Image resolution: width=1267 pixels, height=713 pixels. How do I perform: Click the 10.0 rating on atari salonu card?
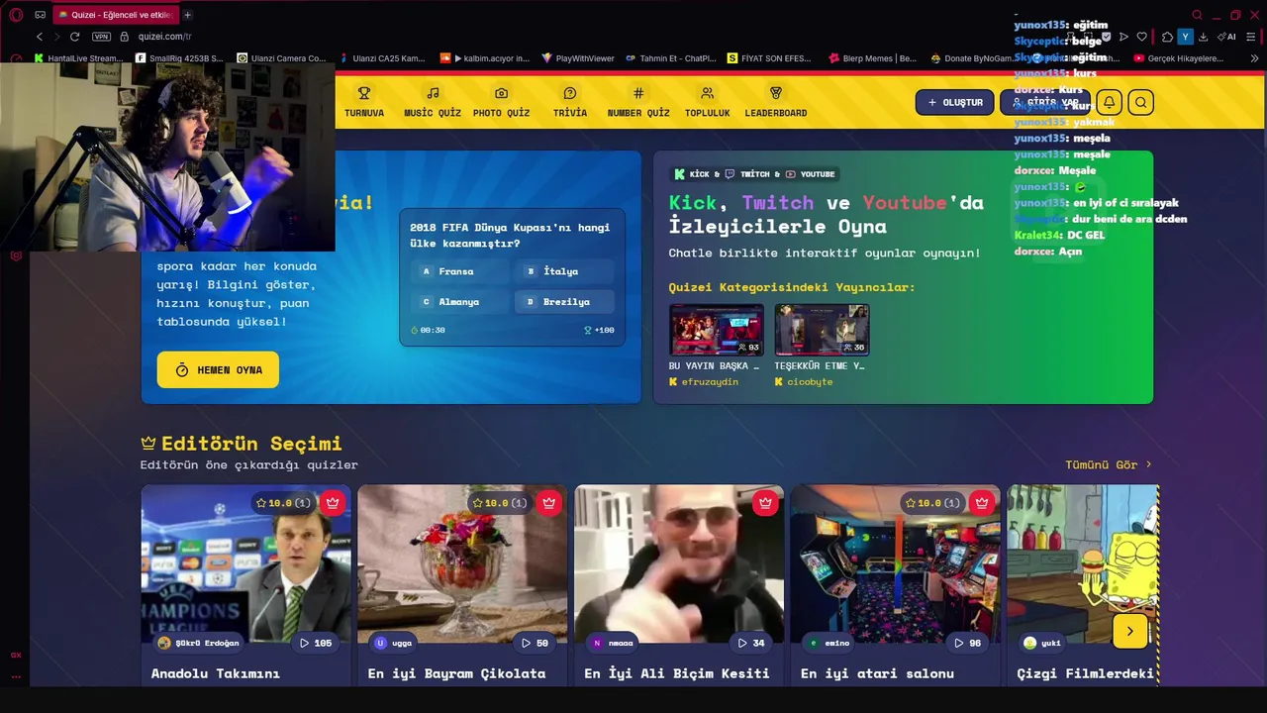tap(933, 503)
